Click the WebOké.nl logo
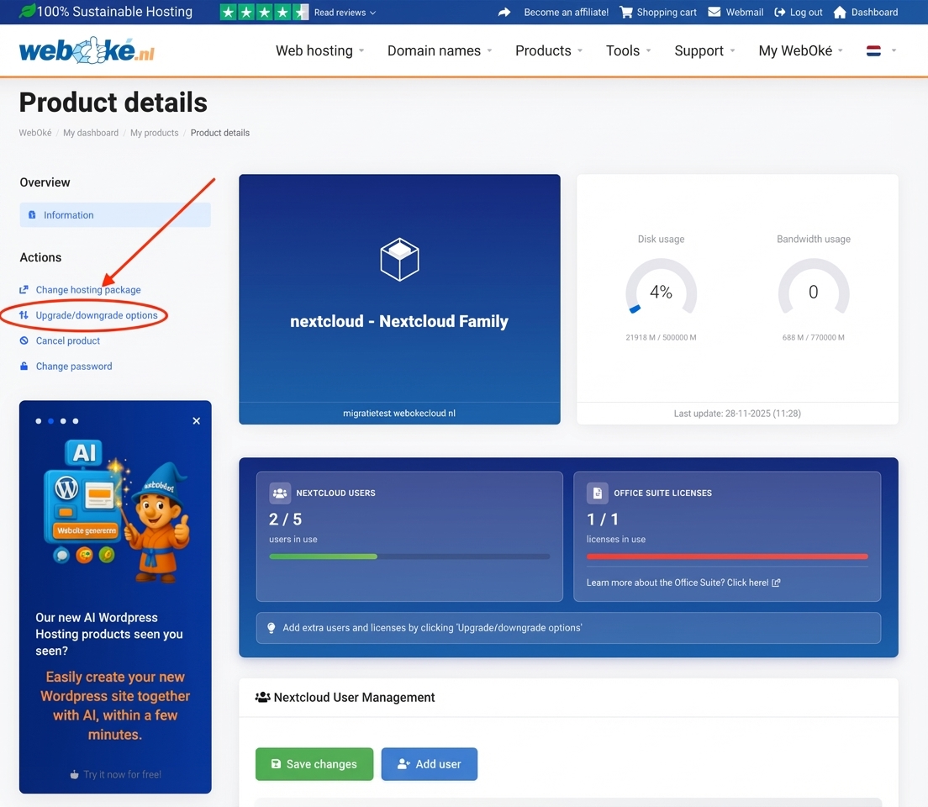 click(87, 50)
